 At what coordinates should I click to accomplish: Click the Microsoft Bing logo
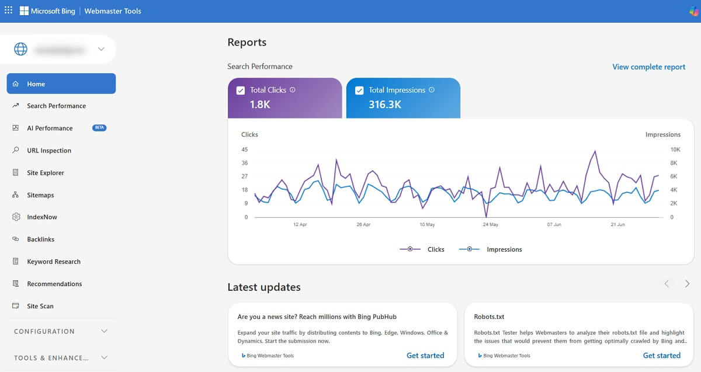pyautogui.click(x=47, y=11)
